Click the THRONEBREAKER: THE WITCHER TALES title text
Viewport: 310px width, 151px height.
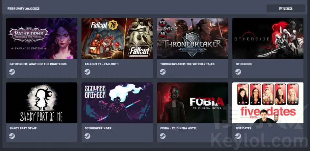click(187, 64)
